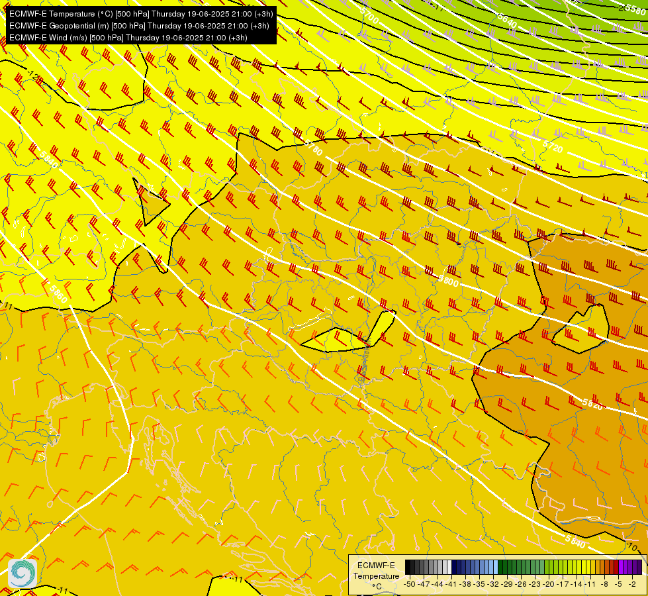Click the light blue swatch at -32 in legend
Image resolution: width=648 pixels, height=596 pixels.
coord(496,567)
